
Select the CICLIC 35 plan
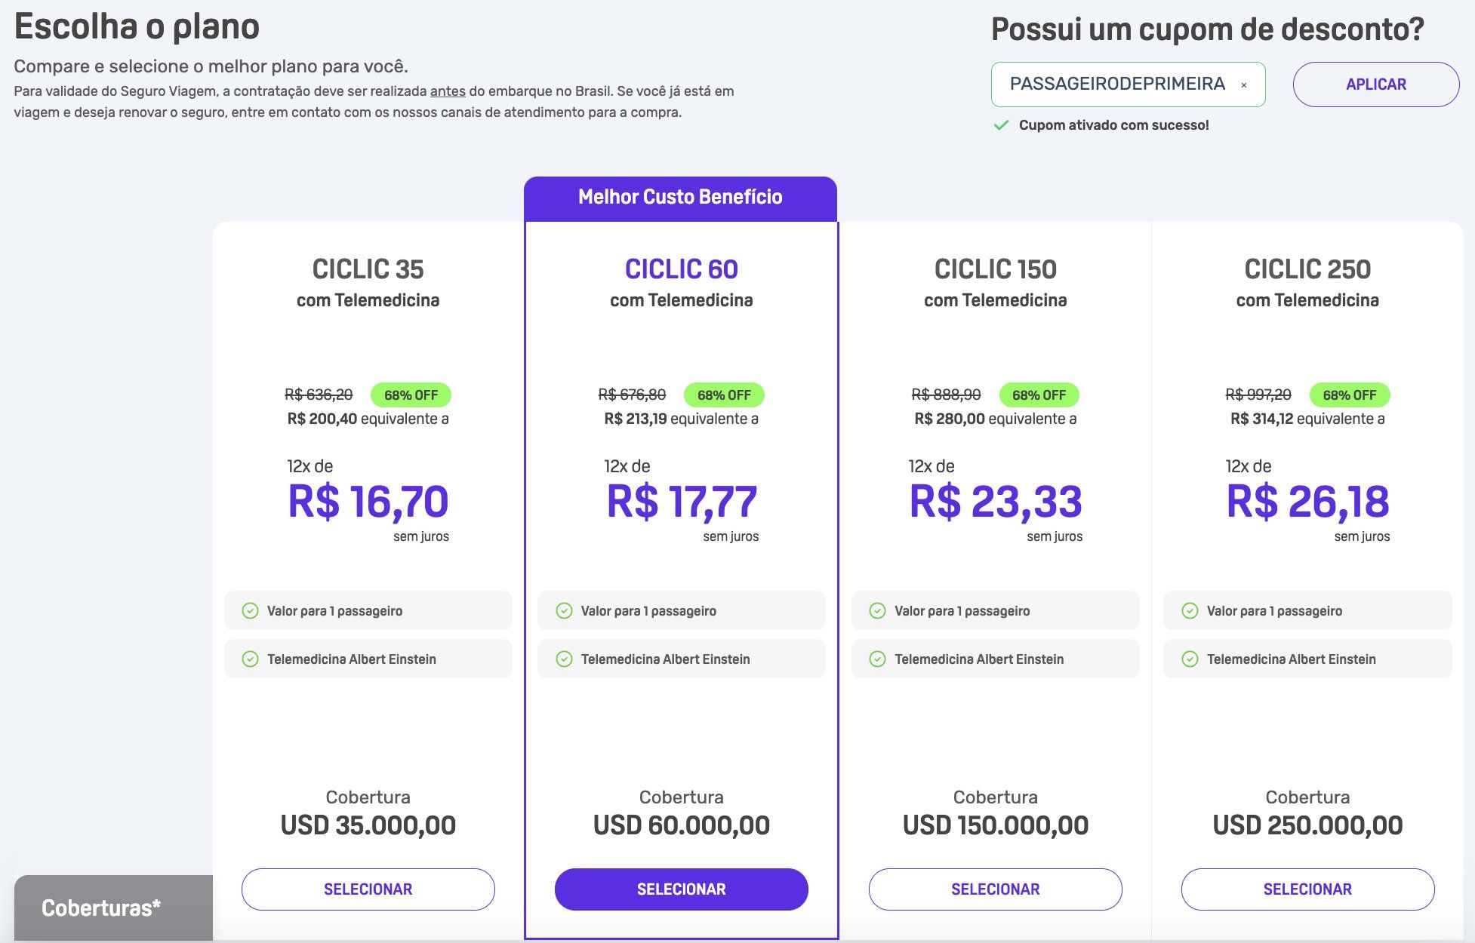point(368,889)
